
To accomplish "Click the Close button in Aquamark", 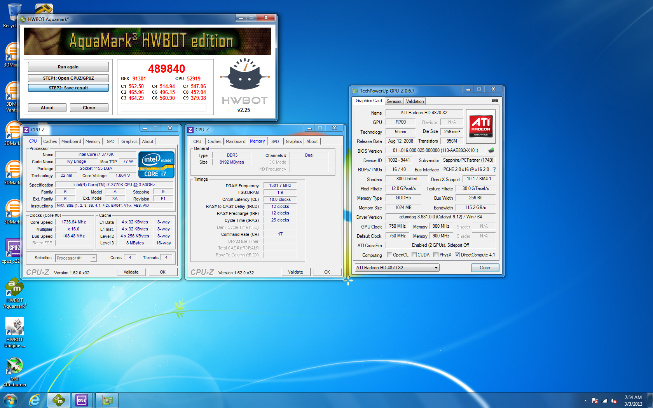I will click(x=89, y=108).
